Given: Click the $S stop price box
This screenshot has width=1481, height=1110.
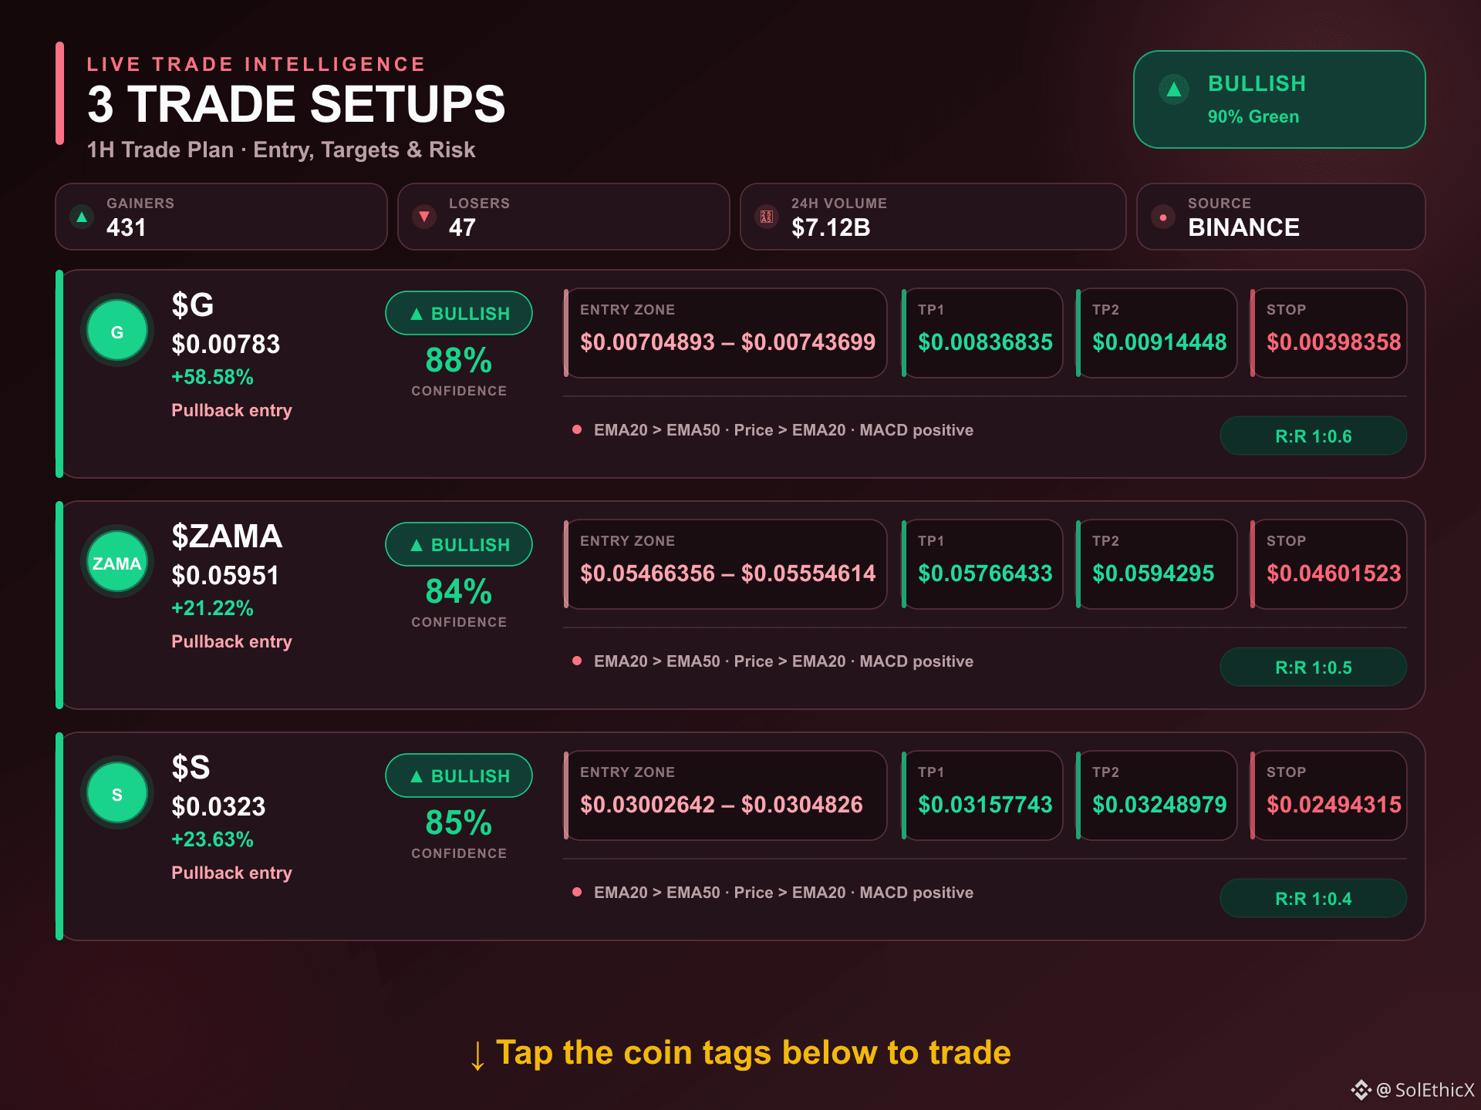Looking at the screenshot, I should click(1329, 795).
